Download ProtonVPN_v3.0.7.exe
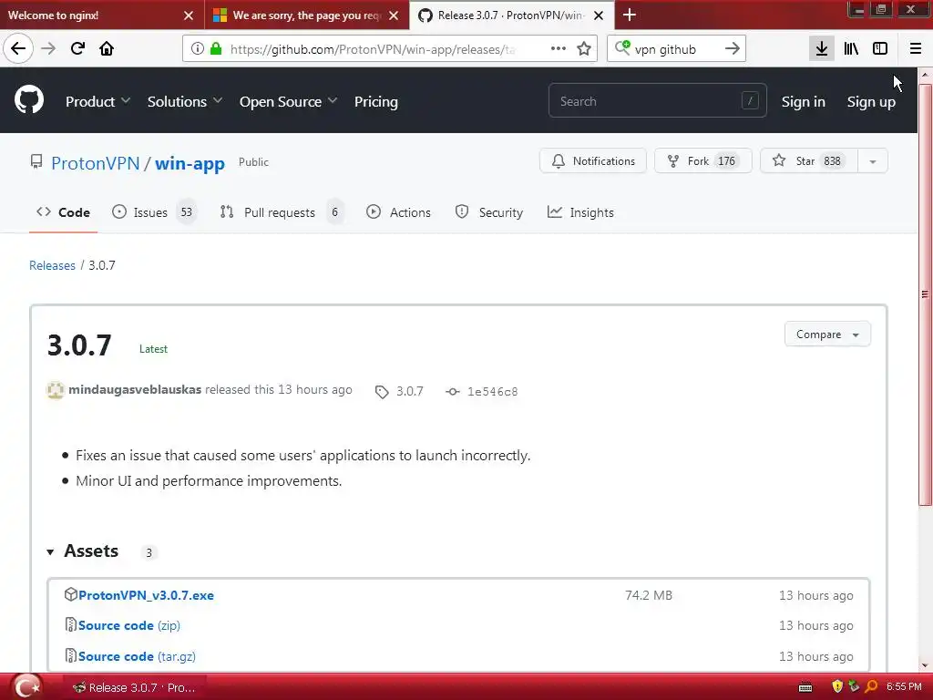 (x=146, y=595)
